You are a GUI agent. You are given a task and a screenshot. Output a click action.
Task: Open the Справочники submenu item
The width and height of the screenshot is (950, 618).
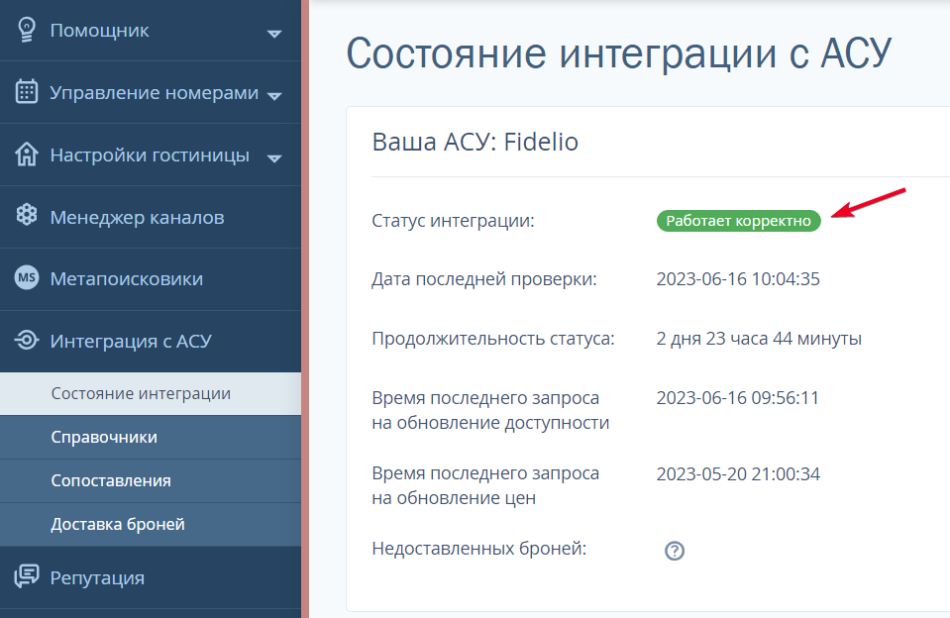click(151, 438)
